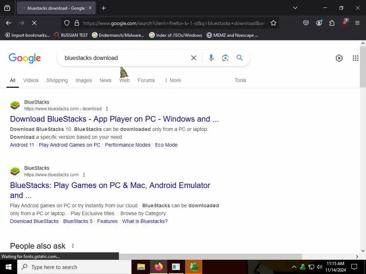Open Firefox application hamburger menu
366x274 pixels.
357,23
